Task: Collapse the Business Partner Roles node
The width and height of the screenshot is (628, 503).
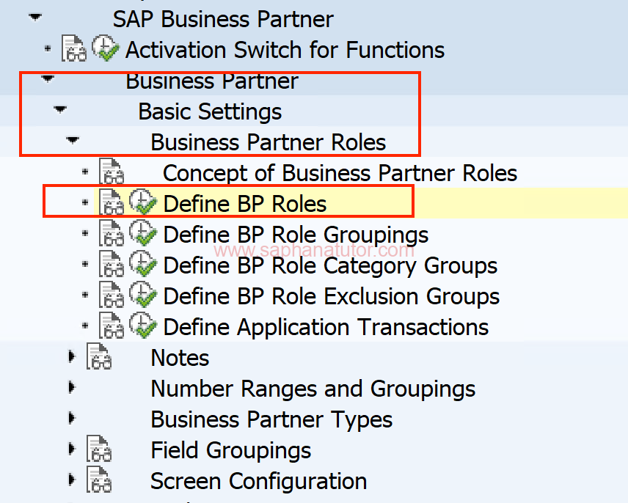Action: pos(73,140)
